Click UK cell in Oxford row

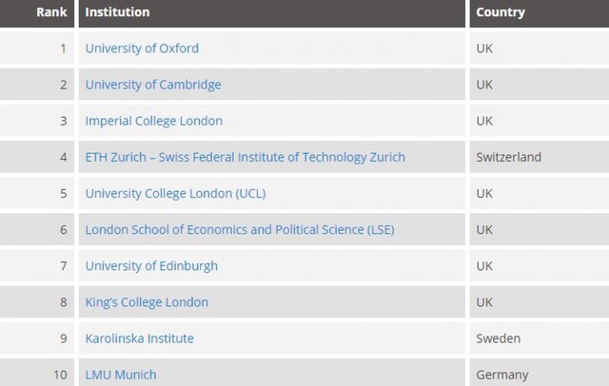[540, 48]
